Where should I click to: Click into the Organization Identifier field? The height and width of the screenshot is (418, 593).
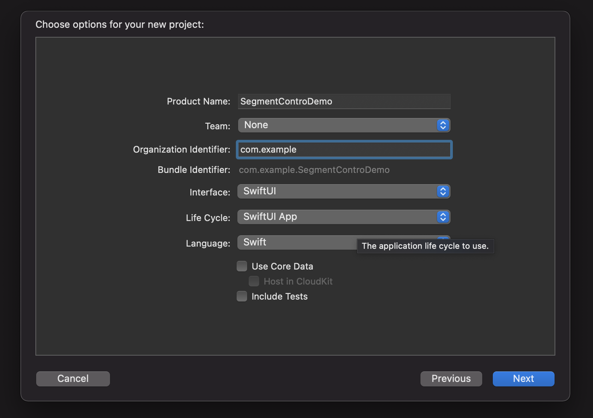coord(344,150)
